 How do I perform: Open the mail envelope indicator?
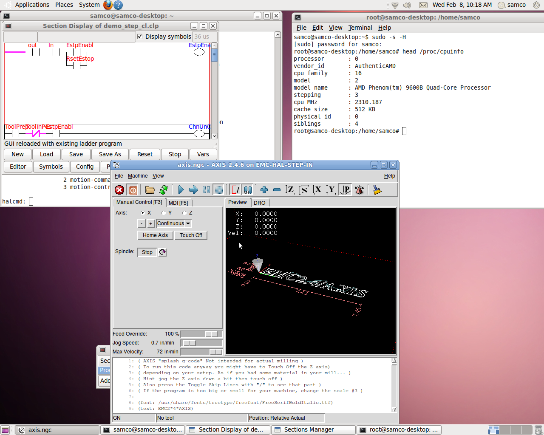point(423,5)
